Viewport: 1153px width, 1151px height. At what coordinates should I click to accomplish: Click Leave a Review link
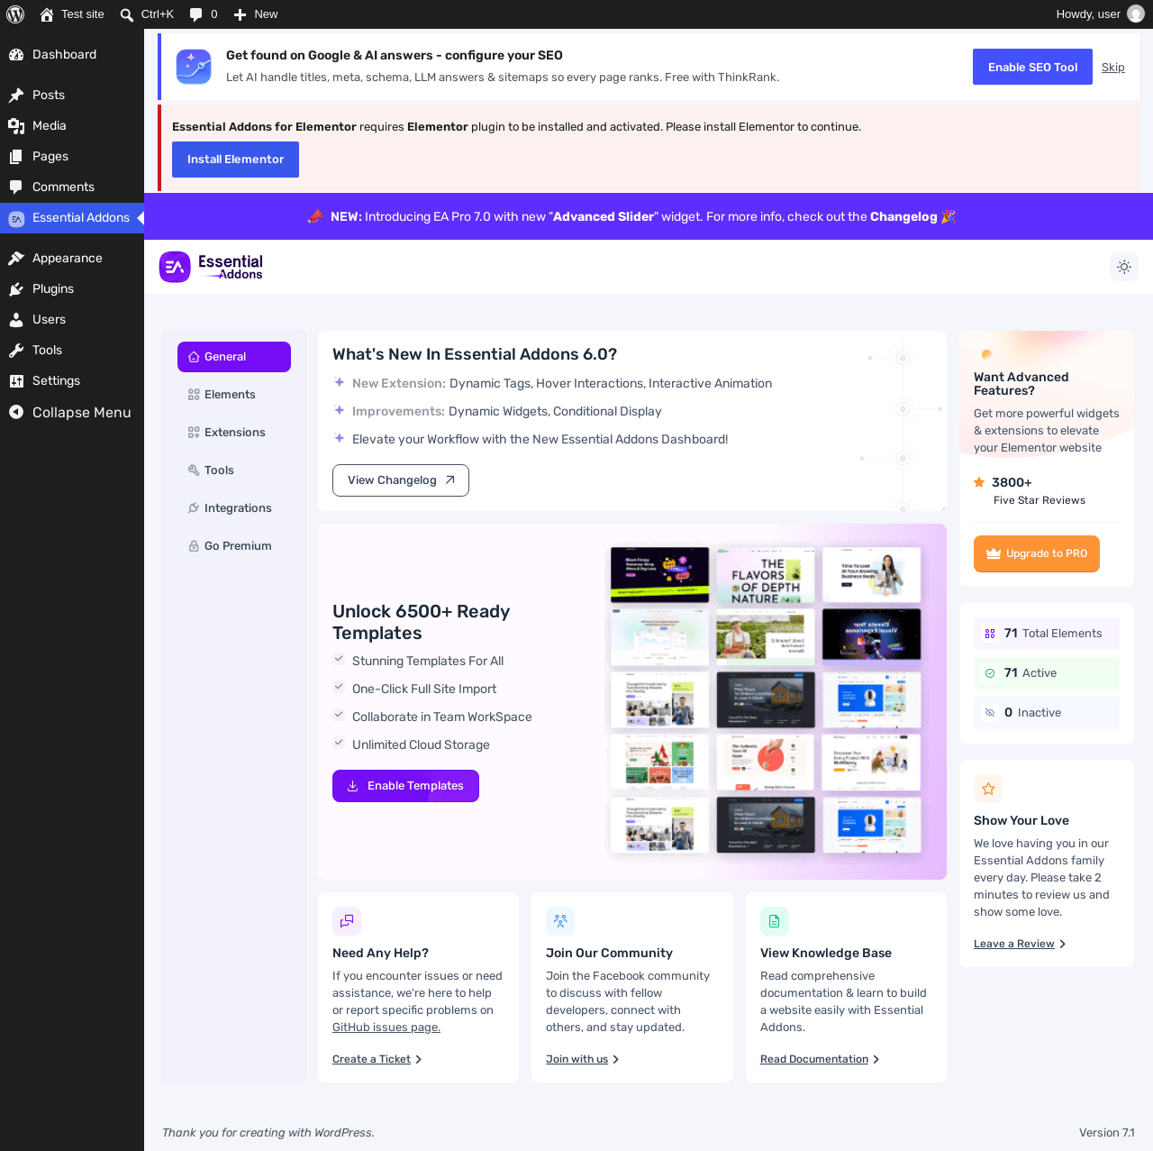point(1020,944)
